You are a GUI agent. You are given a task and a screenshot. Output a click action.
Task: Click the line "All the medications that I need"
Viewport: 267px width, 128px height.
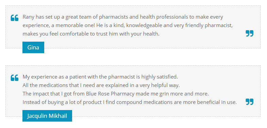(101, 85)
